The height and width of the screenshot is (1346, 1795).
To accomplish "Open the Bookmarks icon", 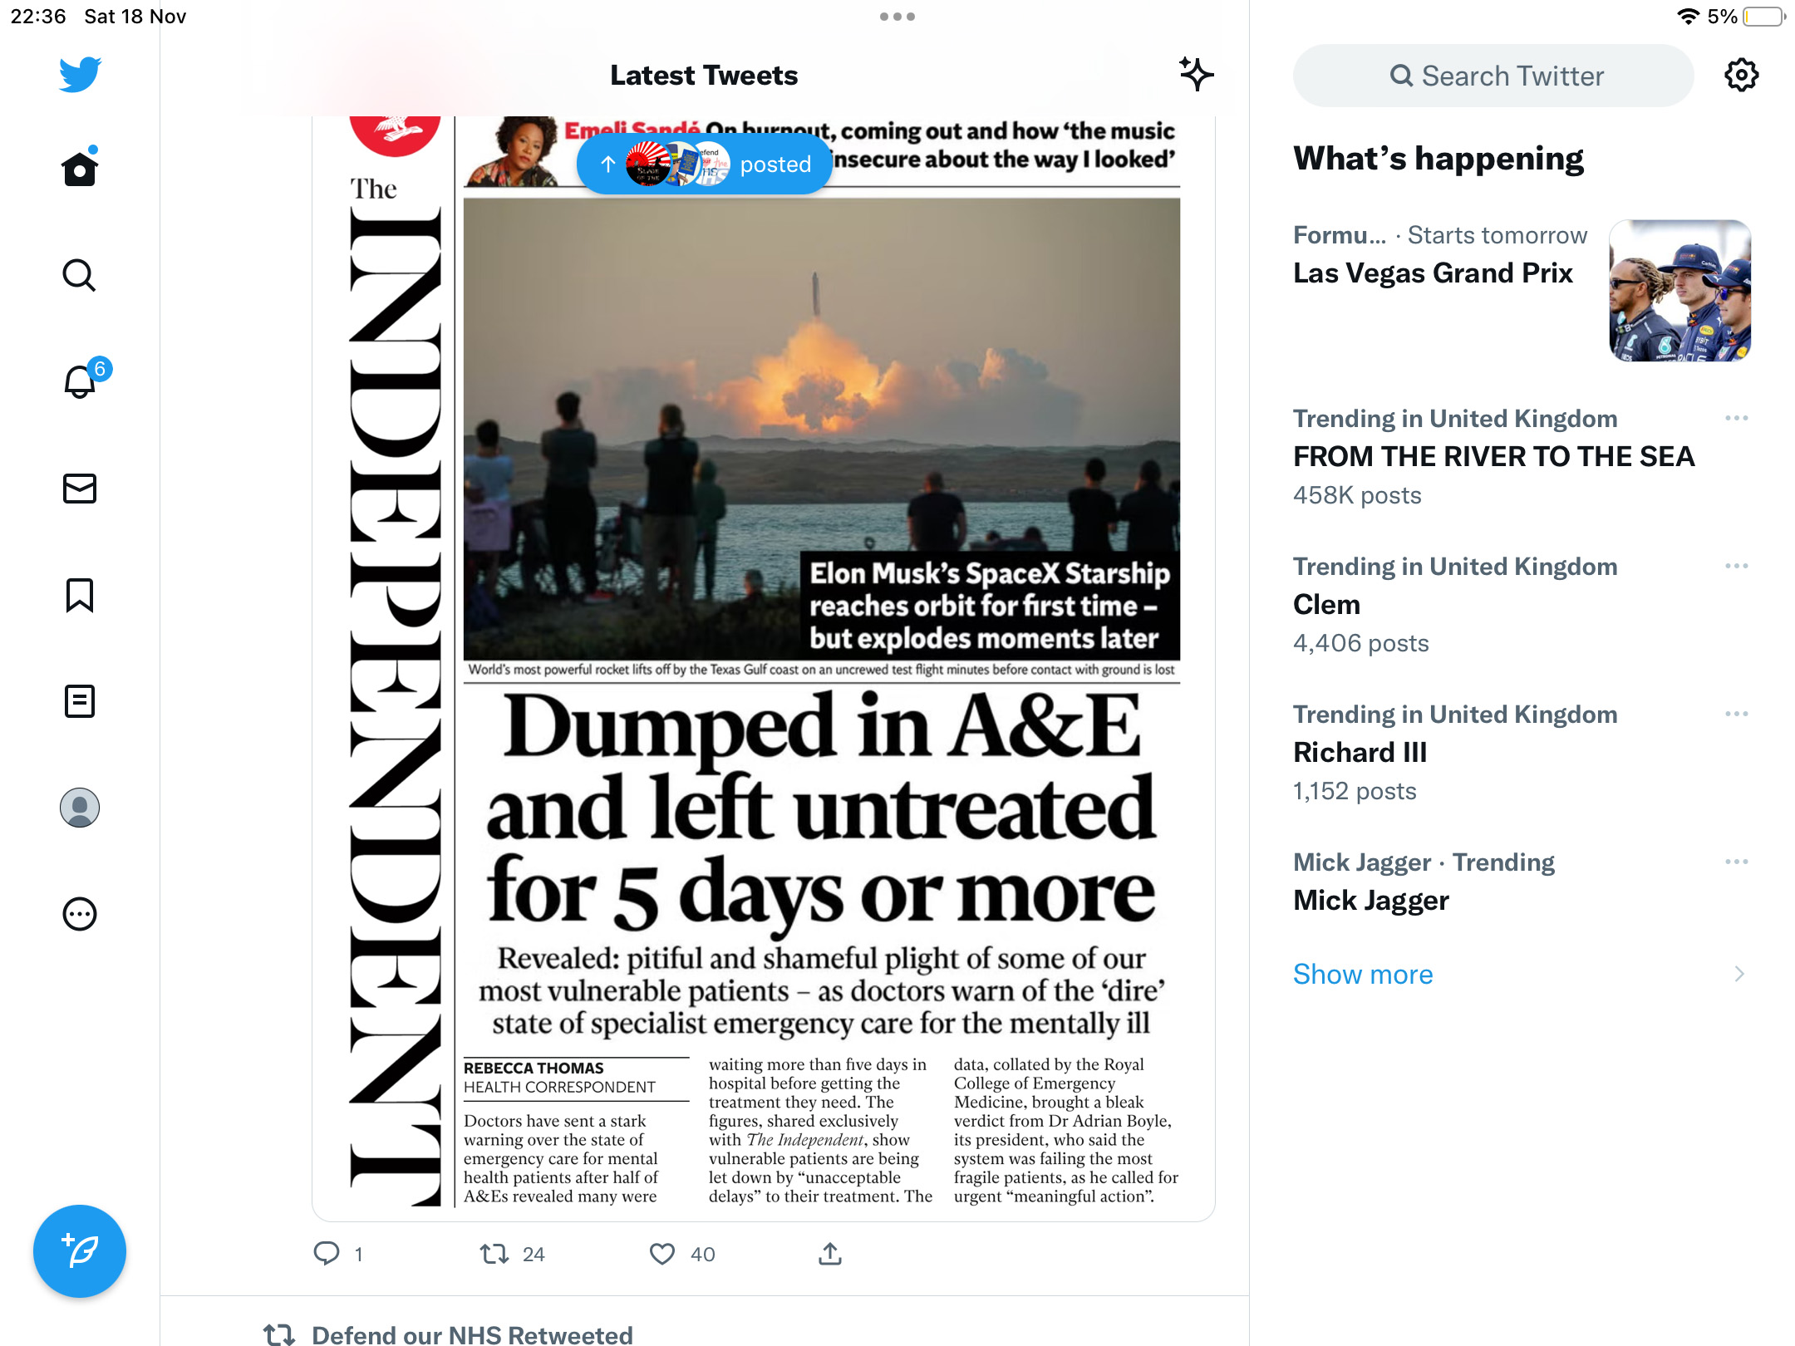I will click(x=80, y=595).
